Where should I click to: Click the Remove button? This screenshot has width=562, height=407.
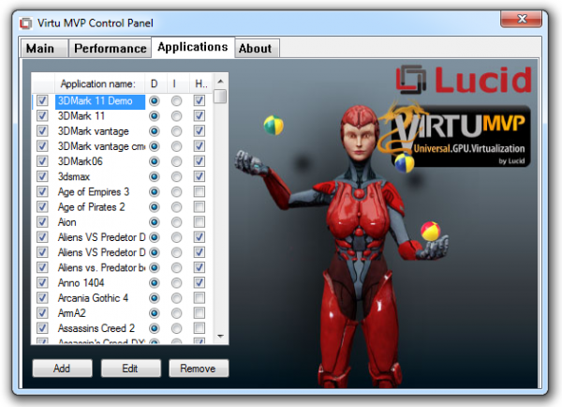pyautogui.click(x=199, y=369)
